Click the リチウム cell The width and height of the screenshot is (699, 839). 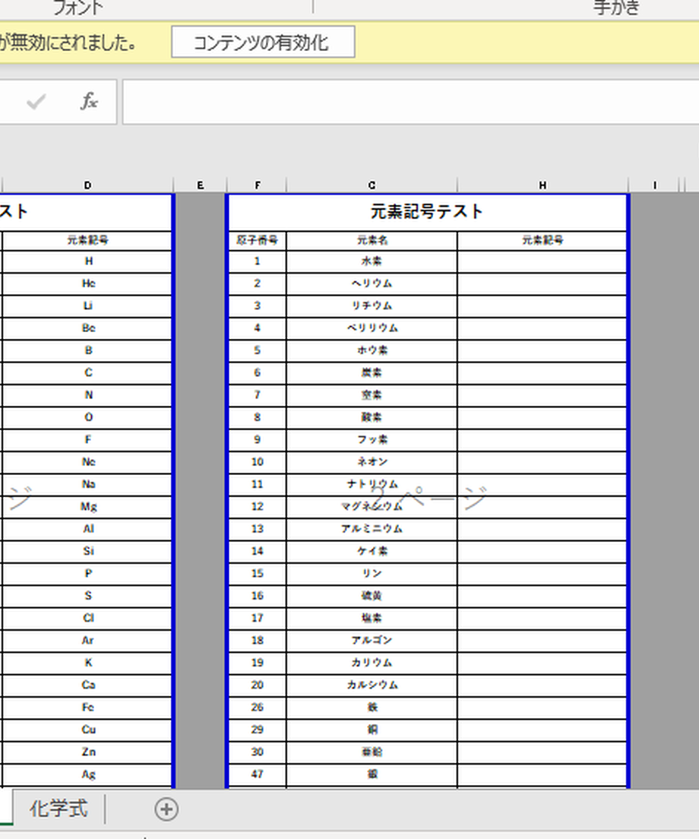(372, 306)
